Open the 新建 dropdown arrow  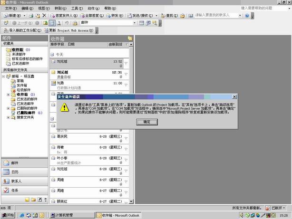pyautogui.click(x=24, y=16)
